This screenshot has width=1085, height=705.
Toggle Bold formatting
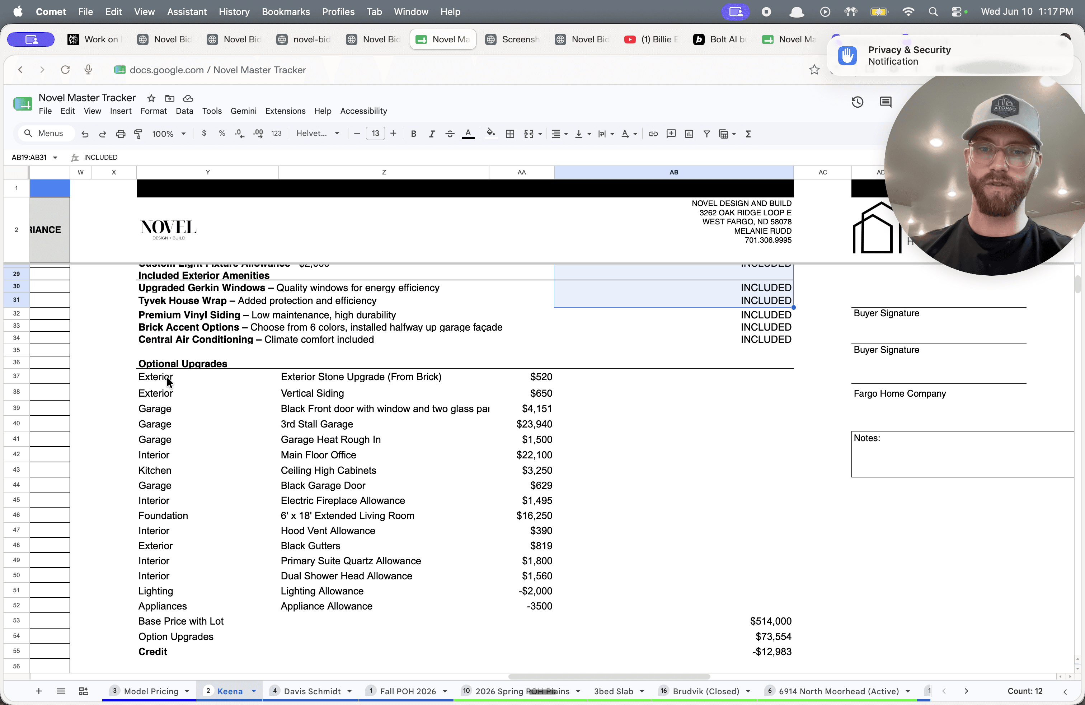click(x=413, y=134)
